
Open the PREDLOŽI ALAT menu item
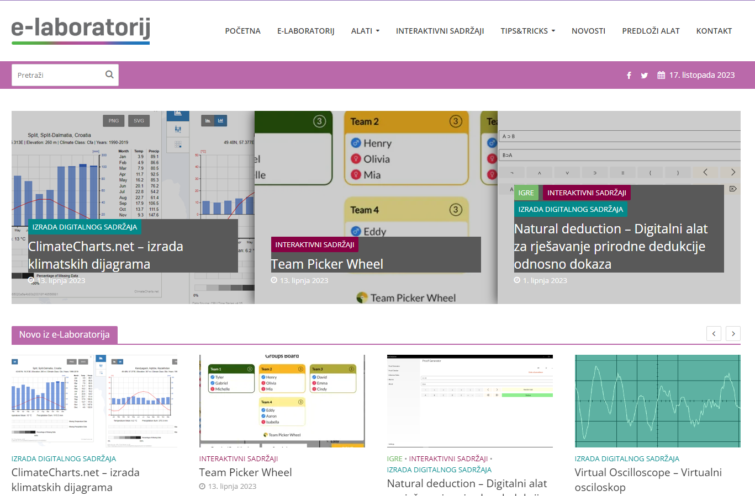(651, 31)
